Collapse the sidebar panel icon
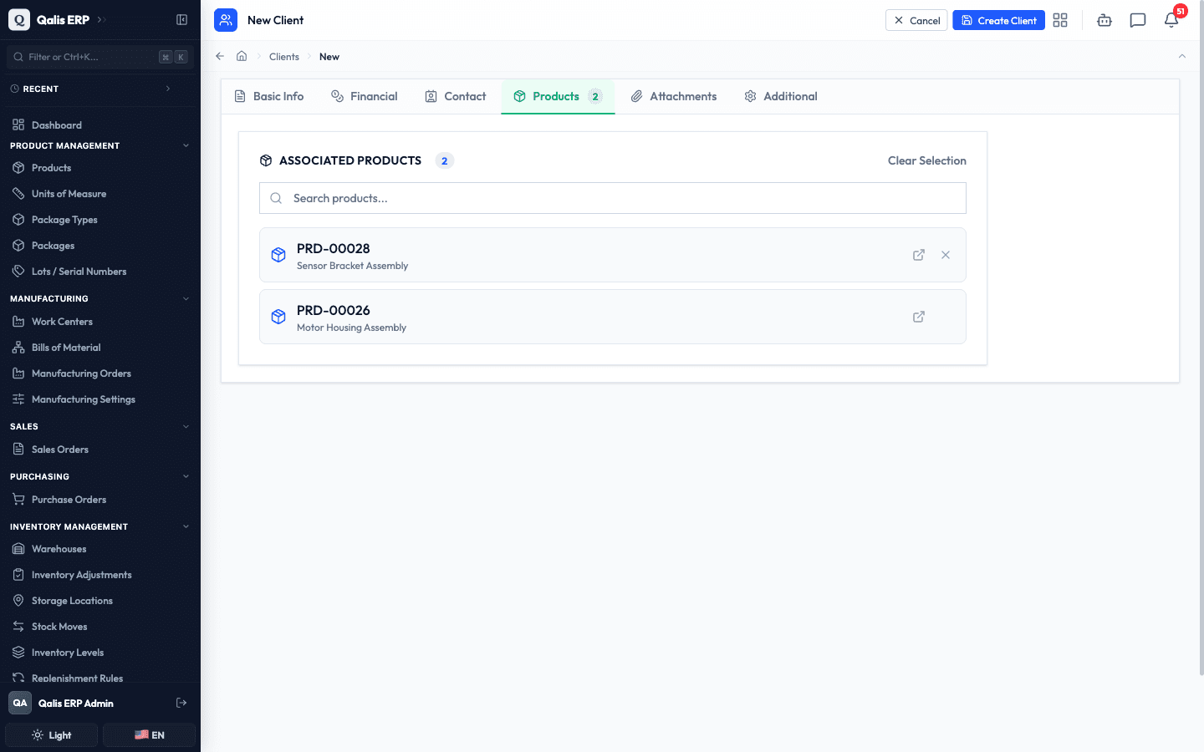 pos(181,20)
